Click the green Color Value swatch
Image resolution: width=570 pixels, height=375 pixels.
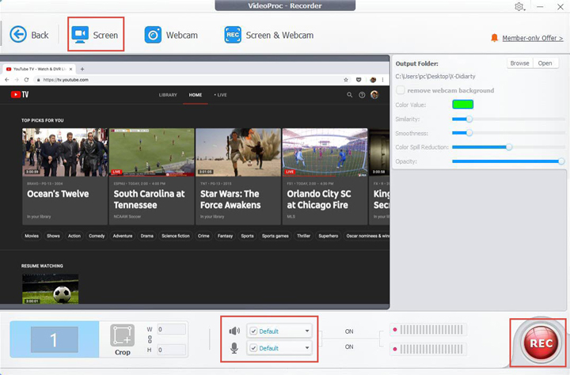click(462, 104)
